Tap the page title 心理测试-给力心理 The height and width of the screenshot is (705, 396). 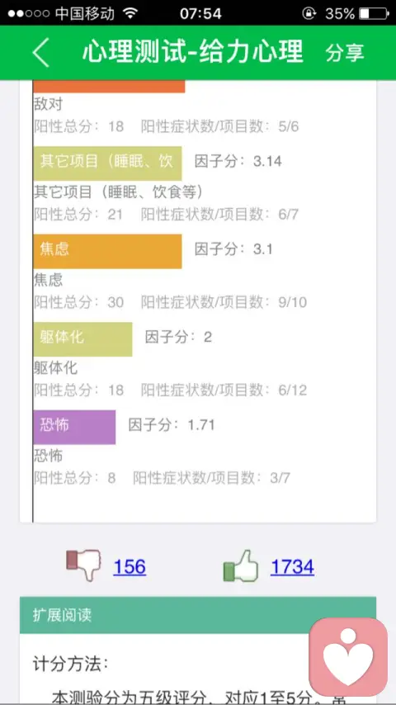coord(193,52)
